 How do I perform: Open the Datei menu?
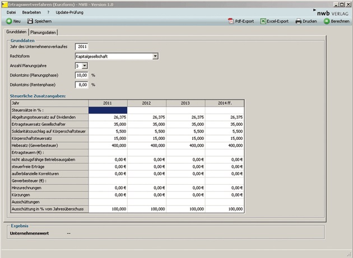(x=11, y=12)
